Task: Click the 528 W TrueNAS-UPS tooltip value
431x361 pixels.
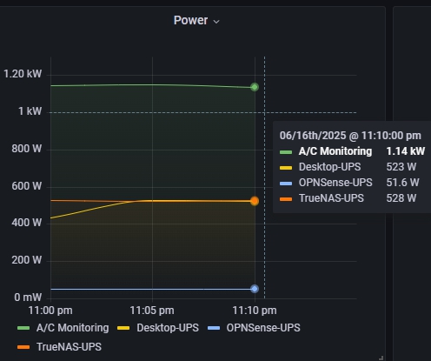Action: [401, 198]
